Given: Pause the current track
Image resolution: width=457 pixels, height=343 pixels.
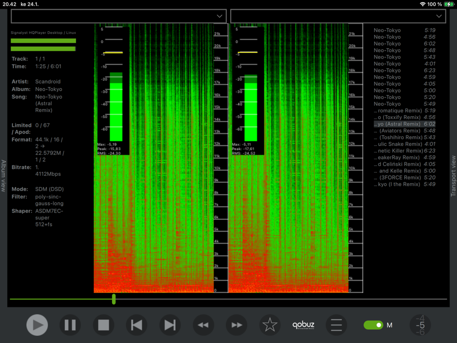Looking at the screenshot, I should [70, 325].
